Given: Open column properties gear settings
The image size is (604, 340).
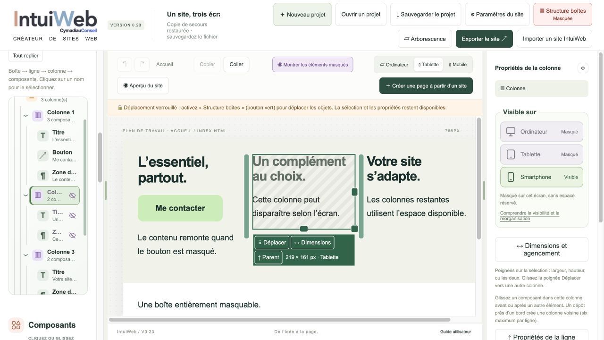Looking at the screenshot, I should [583, 68].
